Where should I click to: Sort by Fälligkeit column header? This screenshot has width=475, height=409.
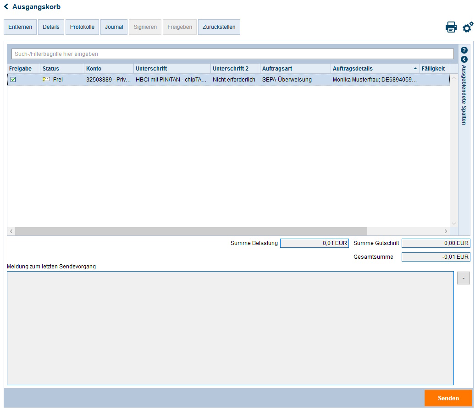[x=435, y=69]
